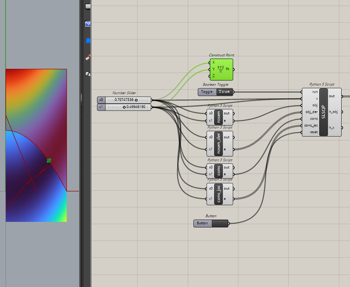Click the Pt output of Construct Point
Image resolution: width=350 pixels, height=287 pixels.
pos(228,69)
